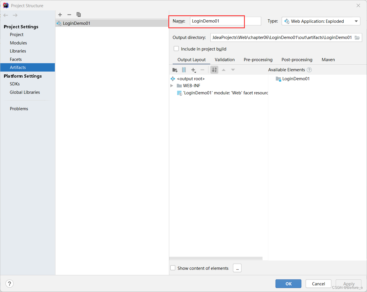Click the artifact Name input field
The image size is (367, 292).
pyautogui.click(x=226, y=21)
